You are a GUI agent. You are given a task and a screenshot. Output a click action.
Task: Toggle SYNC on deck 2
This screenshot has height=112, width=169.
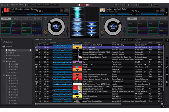click(x=162, y=9)
